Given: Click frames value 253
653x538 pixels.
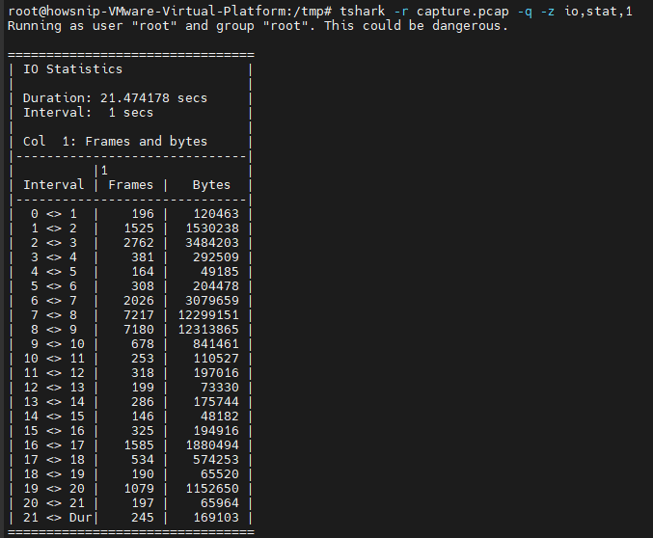Looking at the screenshot, I should (143, 359).
